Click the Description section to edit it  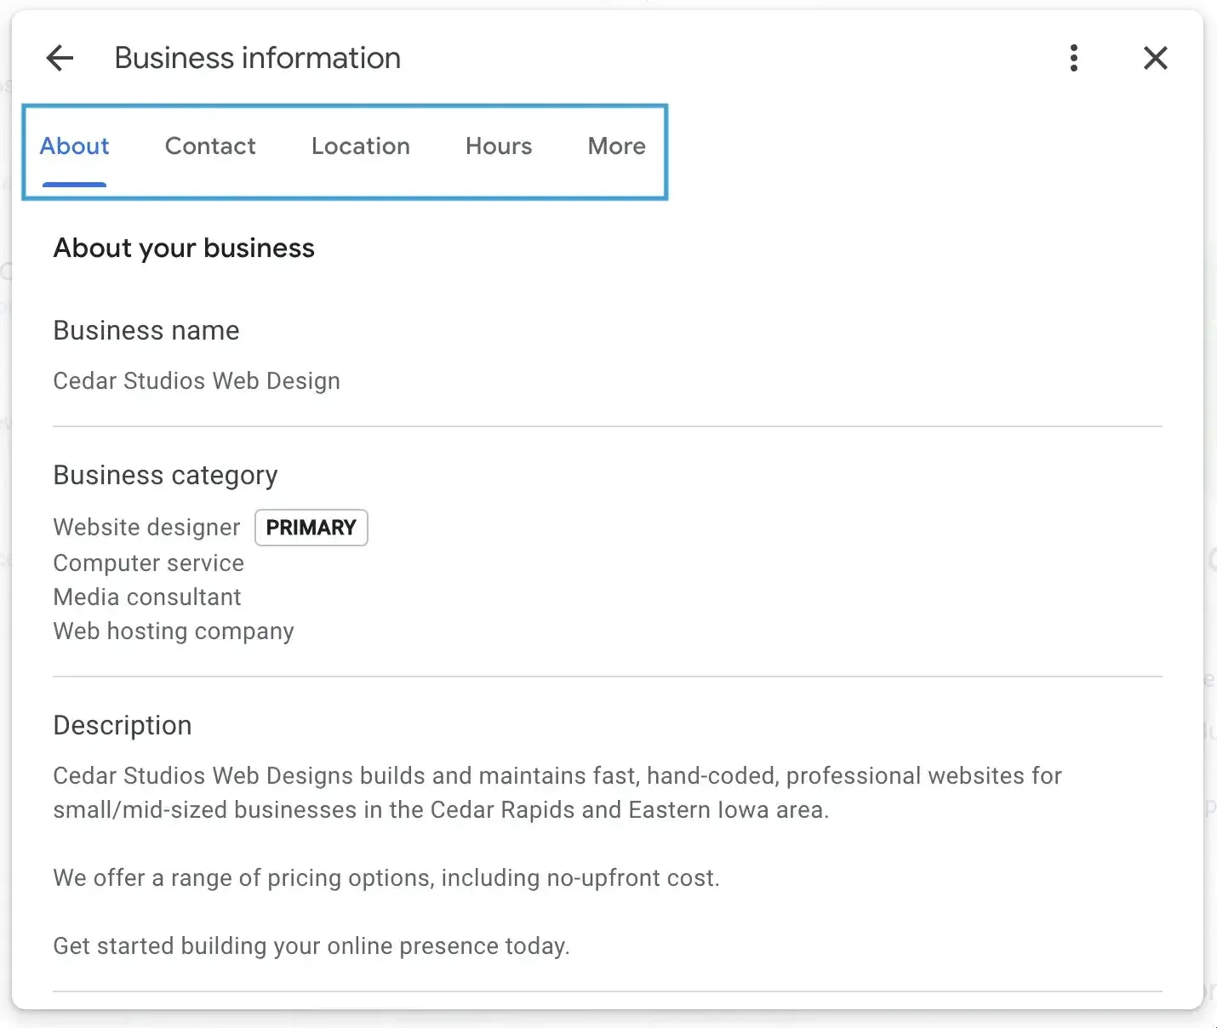click(x=122, y=725)
